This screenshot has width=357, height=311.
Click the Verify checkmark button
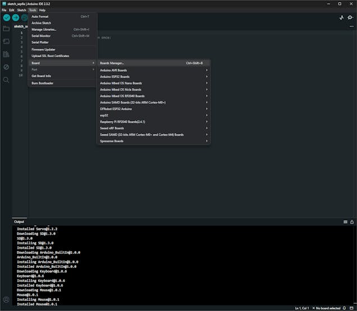(6, 17)
